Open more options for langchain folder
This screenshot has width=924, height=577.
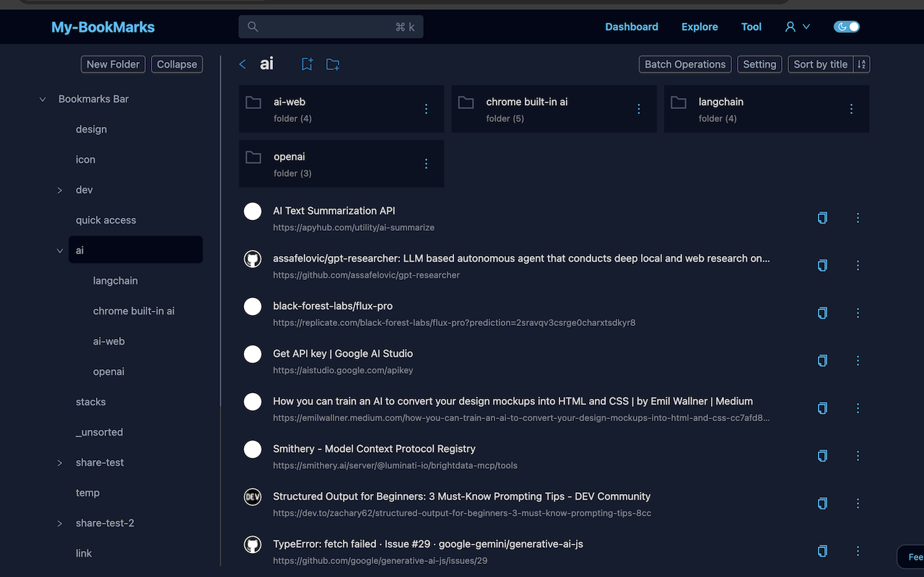pyautogui.click(x=851, y=109)
